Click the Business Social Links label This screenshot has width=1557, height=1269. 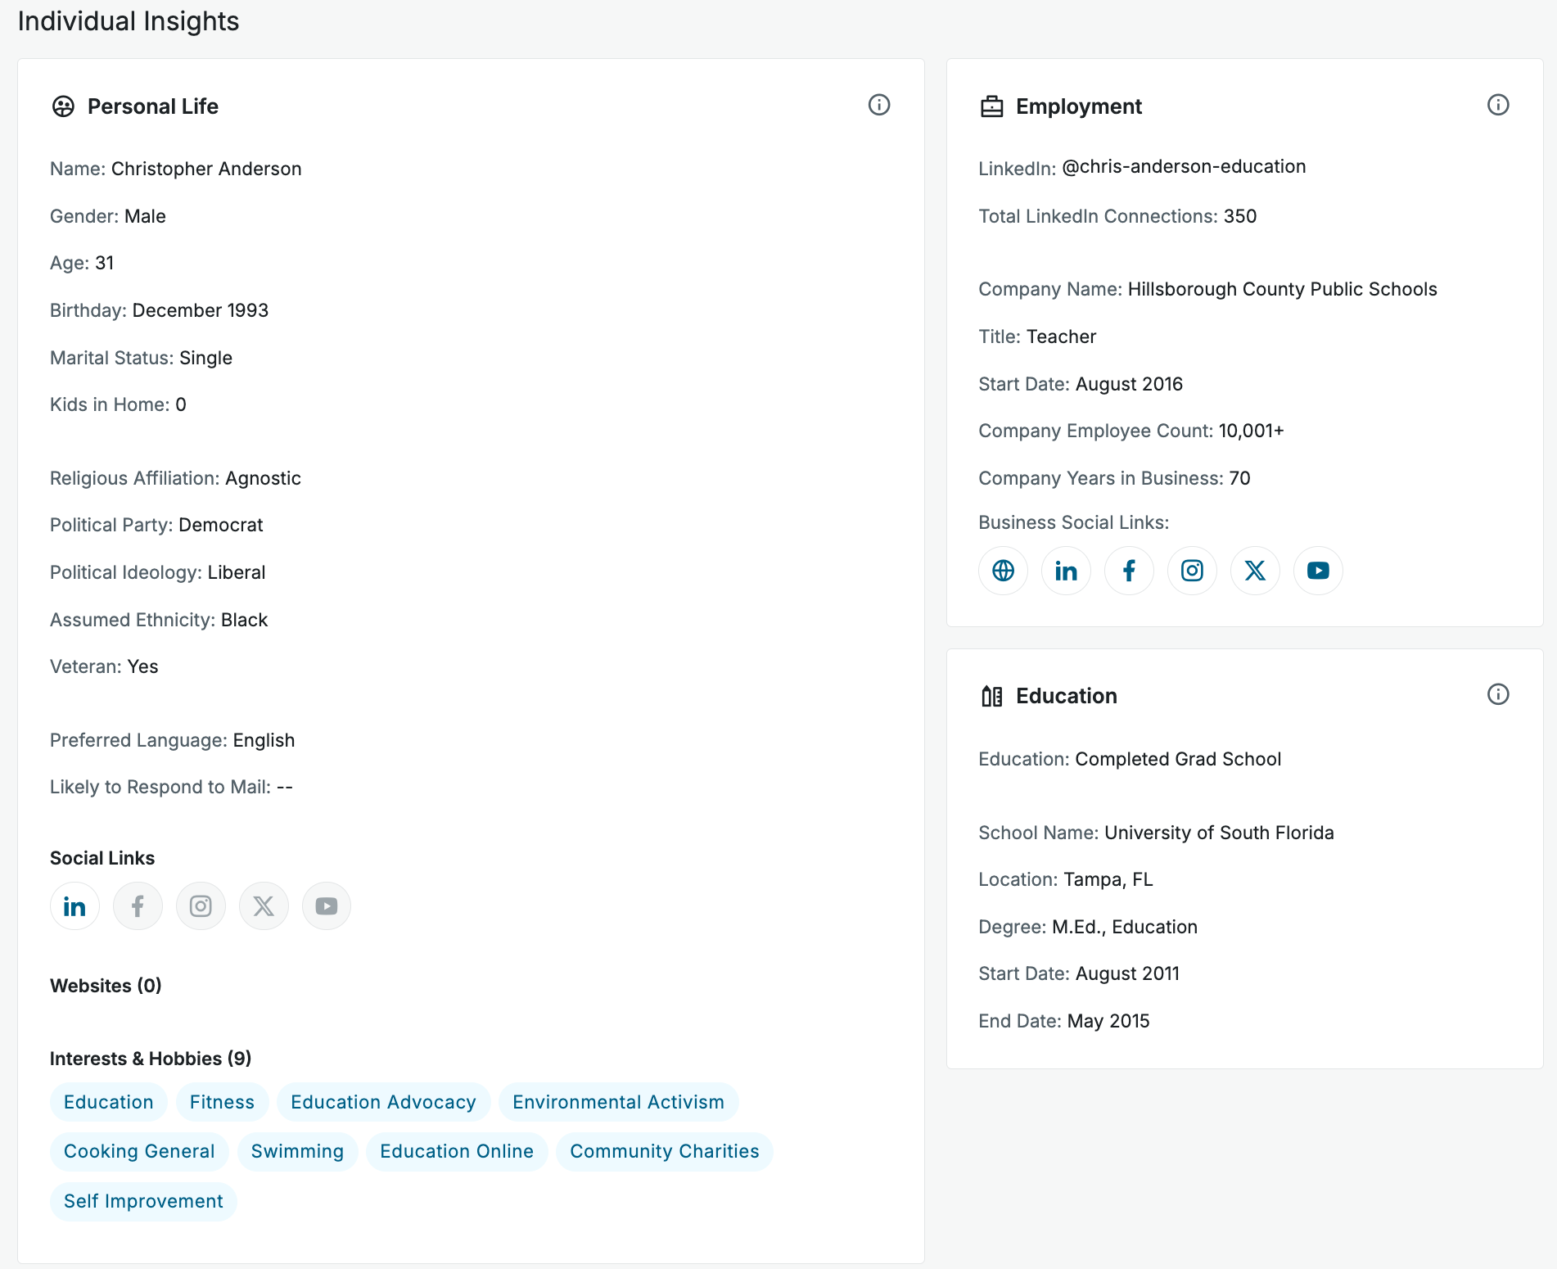[x=1073, y=522]
